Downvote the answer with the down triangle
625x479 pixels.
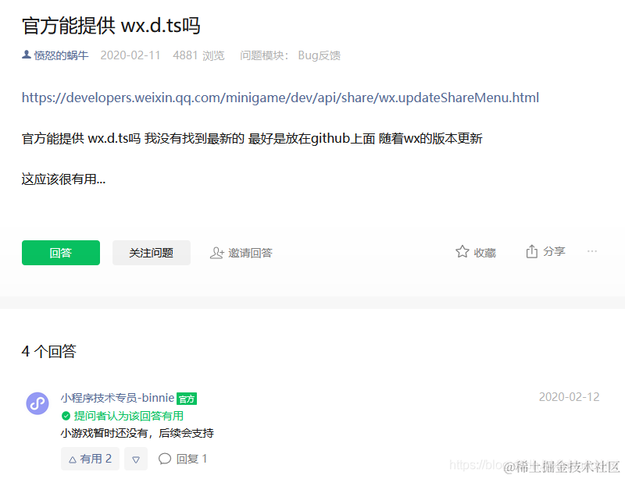pos(136,459)
